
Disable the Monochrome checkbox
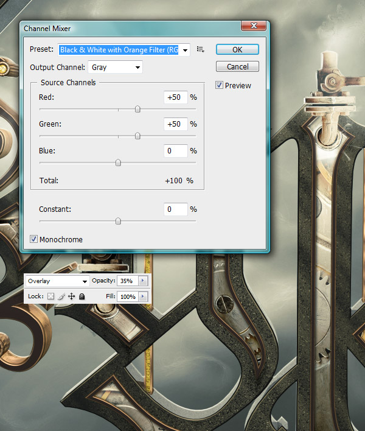(x=33, y=239)
